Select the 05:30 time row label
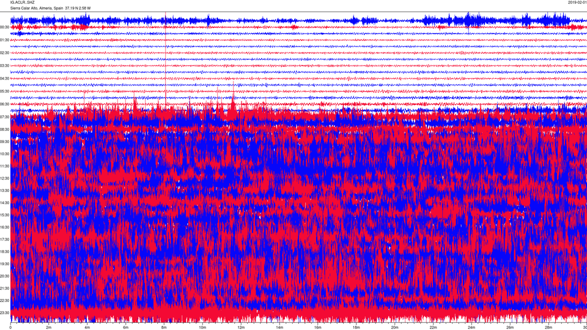Image resolution: width=587 pixels, height=330 pixels. [4, 91]
